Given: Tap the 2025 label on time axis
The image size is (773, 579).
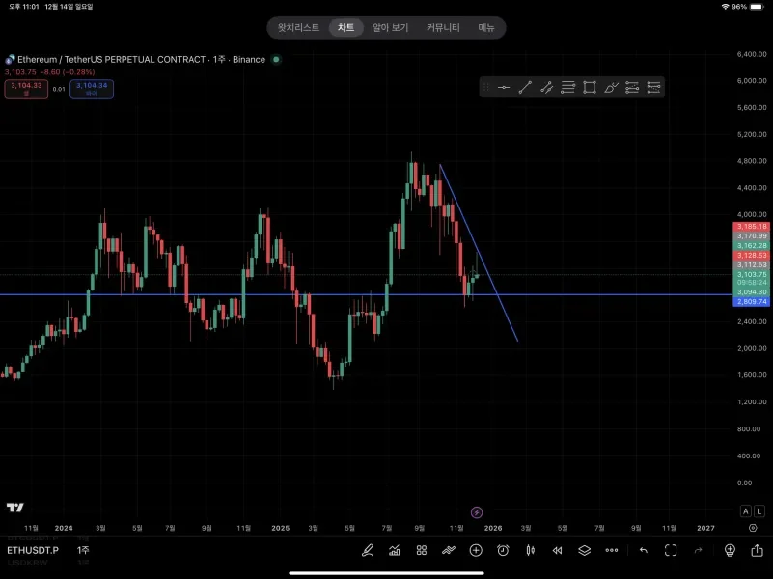Looking at the screenshot, I should (x=280, y=528).
